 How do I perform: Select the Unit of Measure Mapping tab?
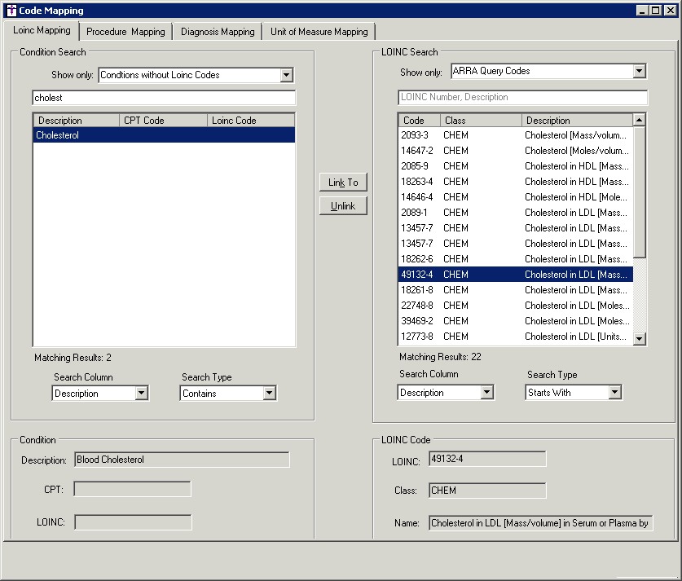coord(319,32)
